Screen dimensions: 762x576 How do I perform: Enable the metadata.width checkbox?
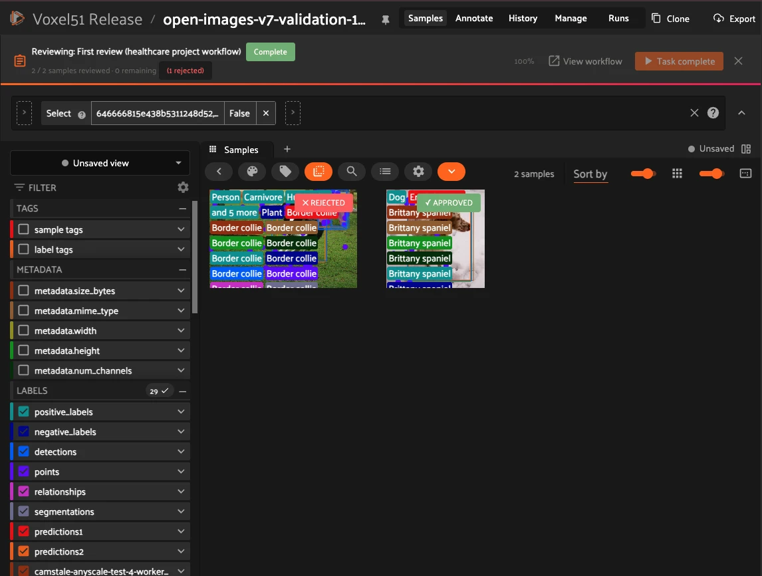[x=23, y=331]
